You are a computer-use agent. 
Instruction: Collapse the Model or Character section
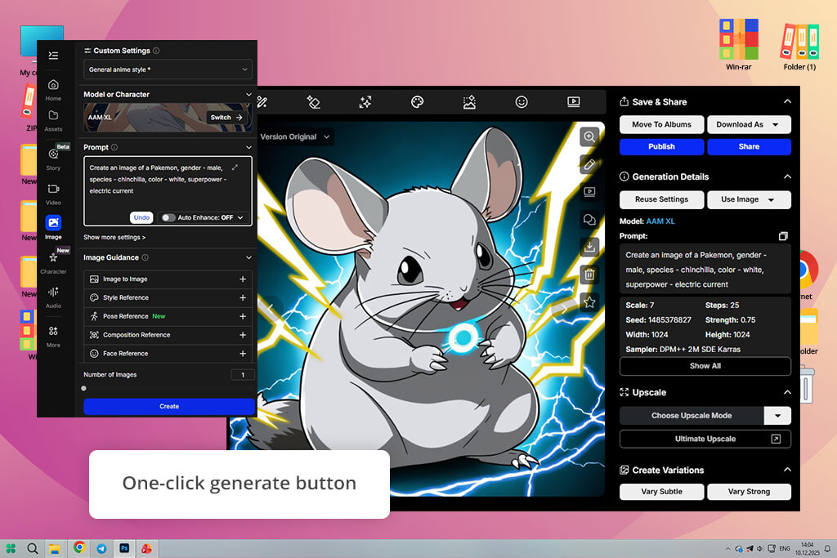[248, 95]
